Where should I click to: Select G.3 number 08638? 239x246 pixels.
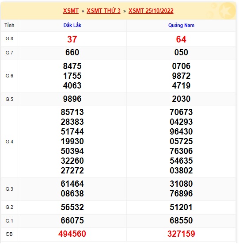(x=72, y=194)
